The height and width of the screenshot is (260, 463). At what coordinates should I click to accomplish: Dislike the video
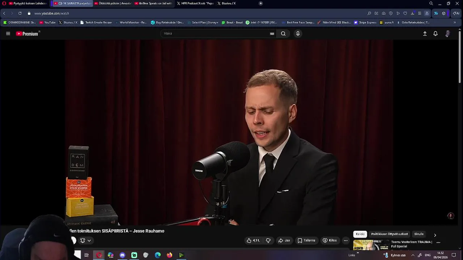point(268,240)
